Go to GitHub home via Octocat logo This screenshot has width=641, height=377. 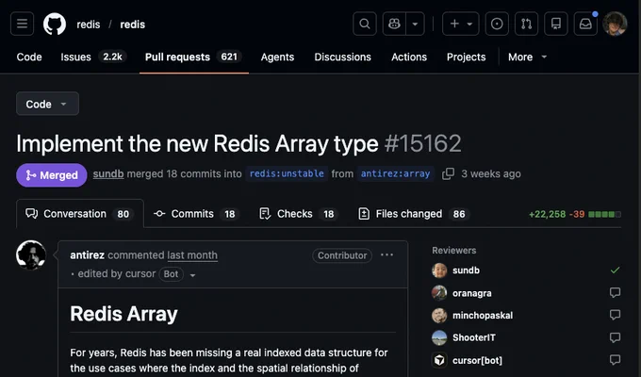tap(55, 24)
